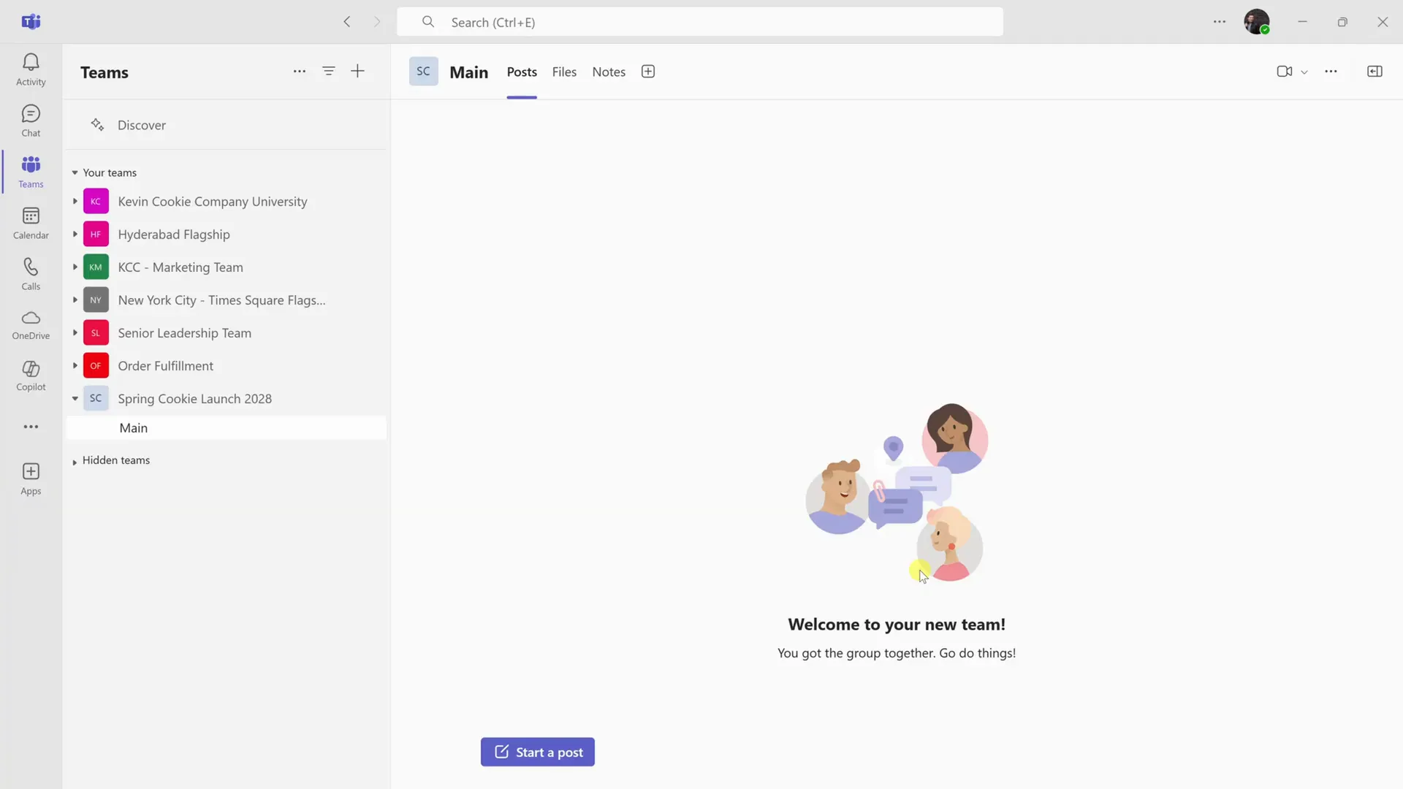Expand the Hidden teams section

(x=75, y=462)
